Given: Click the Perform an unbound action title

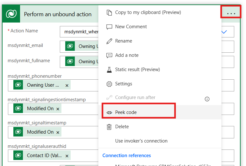Looking at the screenshot, I should tap(58, 14).
